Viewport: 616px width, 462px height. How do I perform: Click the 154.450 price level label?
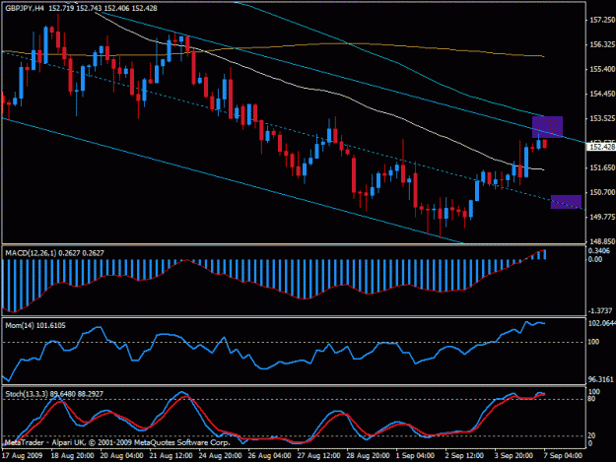point(602,94)
